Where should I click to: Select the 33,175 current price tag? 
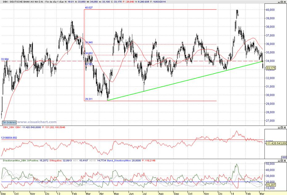(271, 68)
